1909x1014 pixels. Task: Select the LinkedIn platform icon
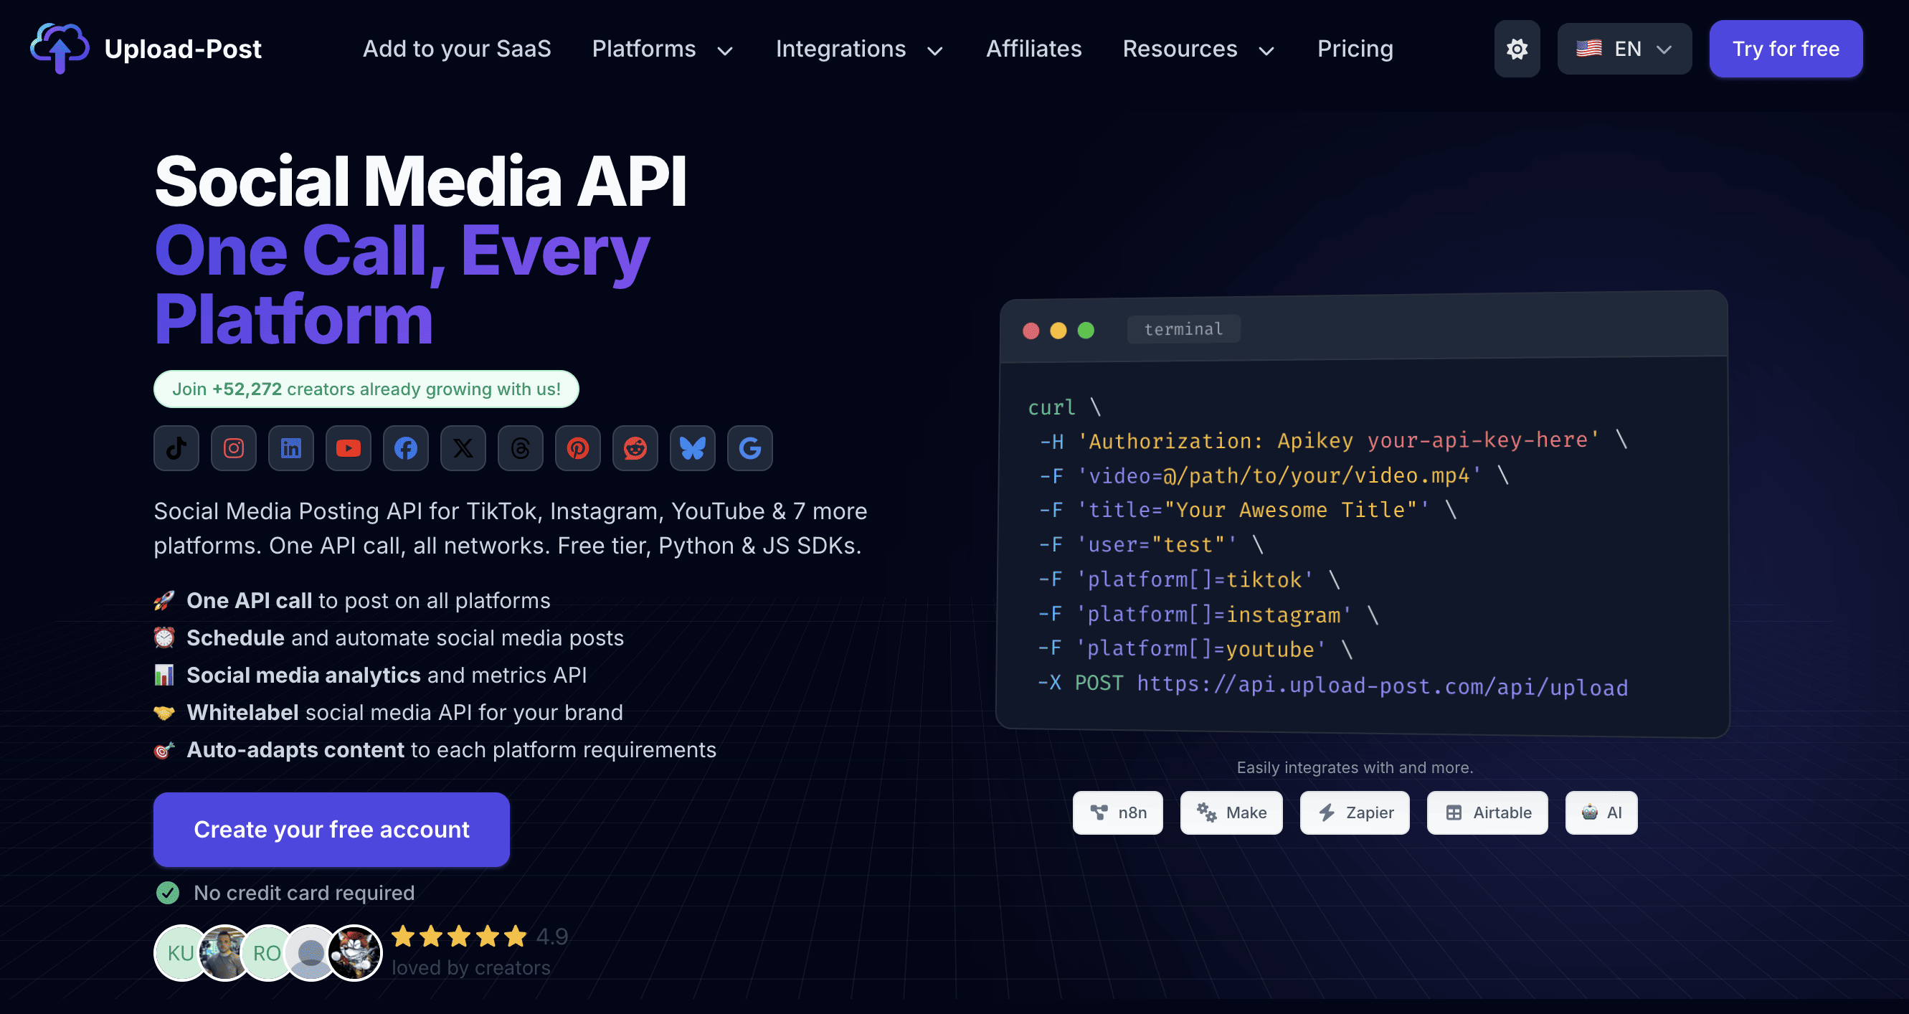point(291,448)
